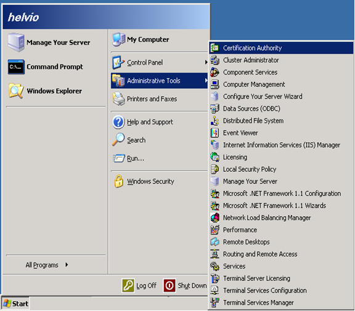Expand the Control Panel submenu arrow
The width and height of the screenshot is (355, 311).
(206, 62)
